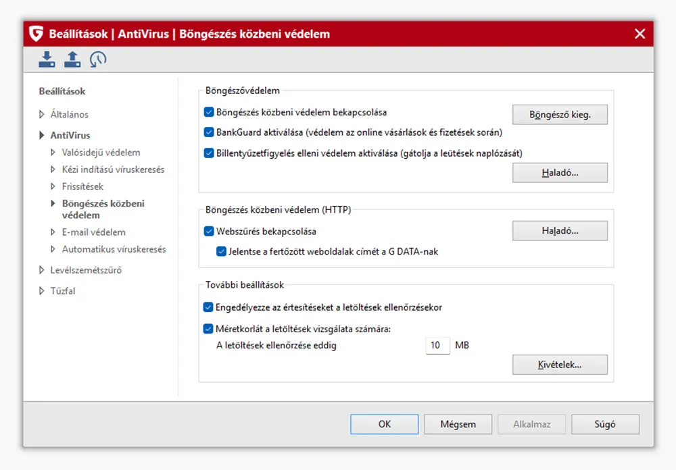Go to Automatikus víruskeresés settings
Screen dimensions: 676x470
(x=114, y=249)
